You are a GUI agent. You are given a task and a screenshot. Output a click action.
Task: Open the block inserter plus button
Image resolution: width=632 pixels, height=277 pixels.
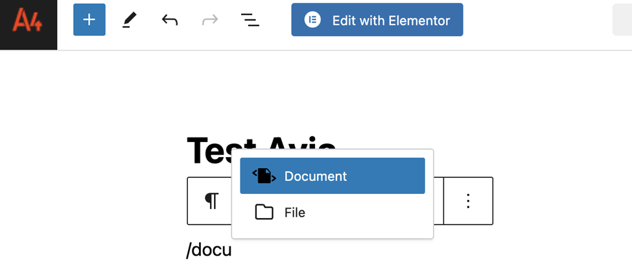click(89, 19)
